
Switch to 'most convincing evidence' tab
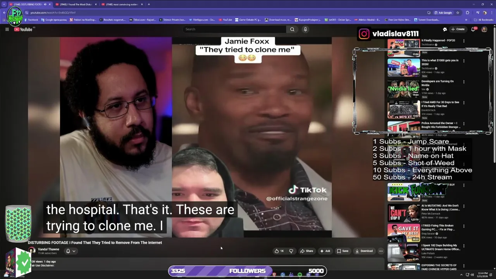click(122, 4)
